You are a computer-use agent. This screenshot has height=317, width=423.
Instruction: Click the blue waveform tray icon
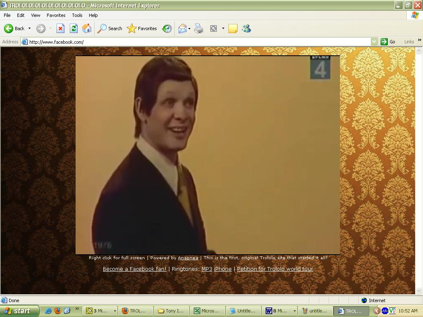point(385,311)
